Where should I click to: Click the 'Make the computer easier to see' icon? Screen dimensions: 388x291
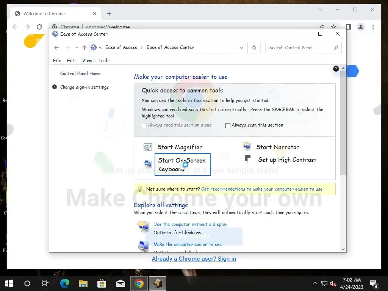tap(144, 246)
